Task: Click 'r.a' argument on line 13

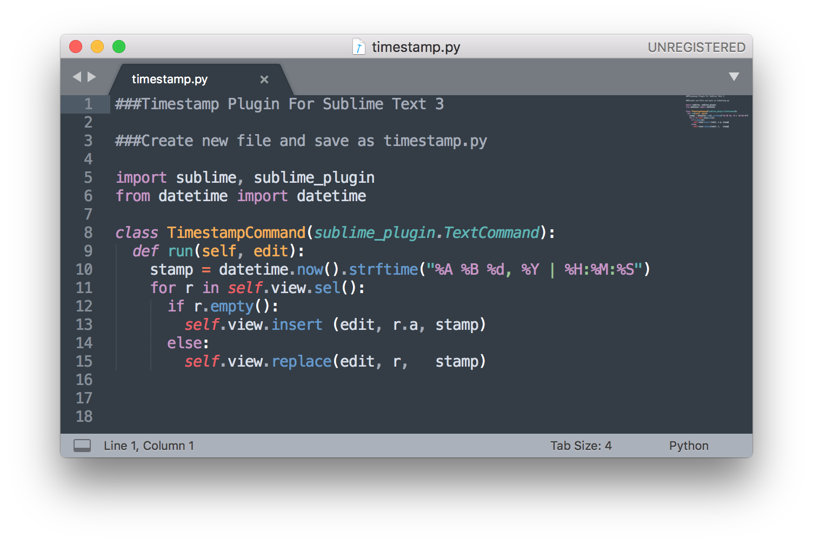Action: pos(405,325)
